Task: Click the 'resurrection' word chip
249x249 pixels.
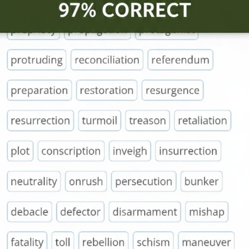Action: (40, 121)
